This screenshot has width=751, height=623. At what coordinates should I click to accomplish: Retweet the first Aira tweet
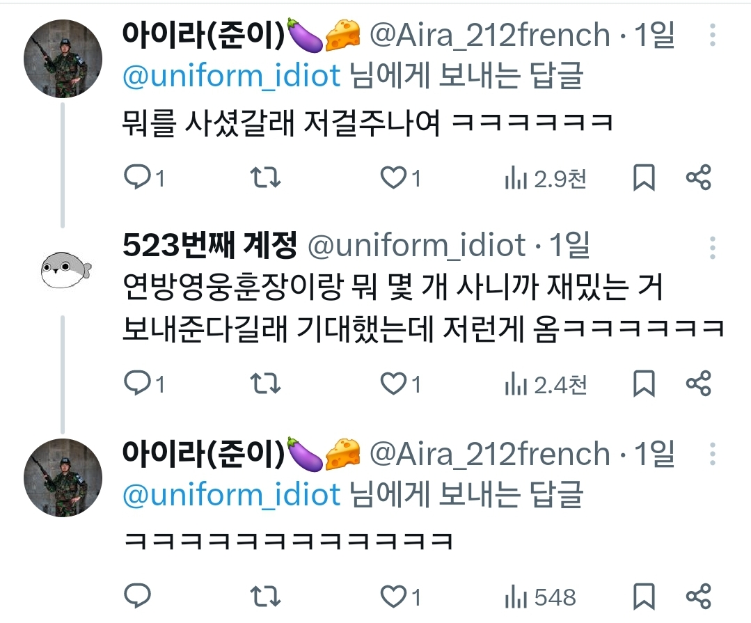tap(265, 178)
